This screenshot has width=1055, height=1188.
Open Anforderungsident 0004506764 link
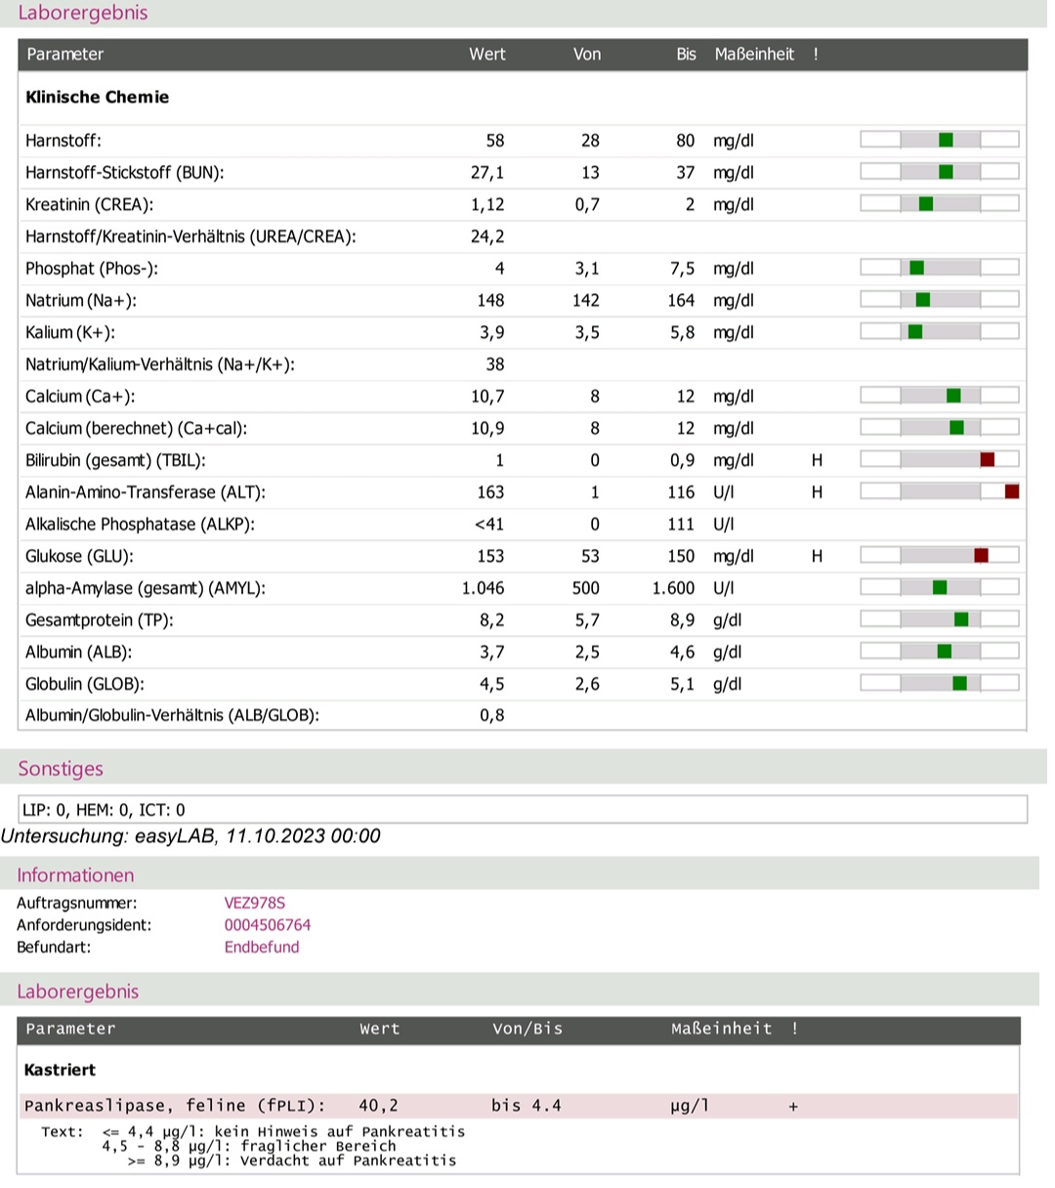[268, 925]
